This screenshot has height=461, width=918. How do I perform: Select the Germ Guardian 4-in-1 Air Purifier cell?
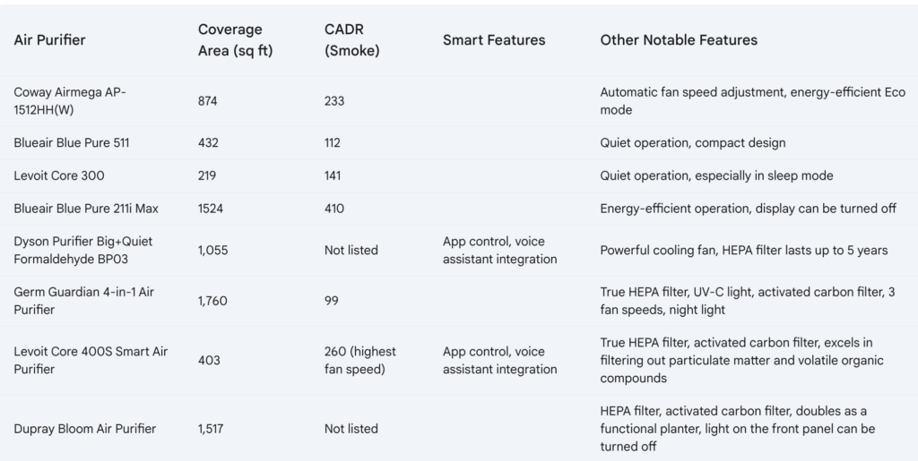pyautogui.click(x=83, y=301)
